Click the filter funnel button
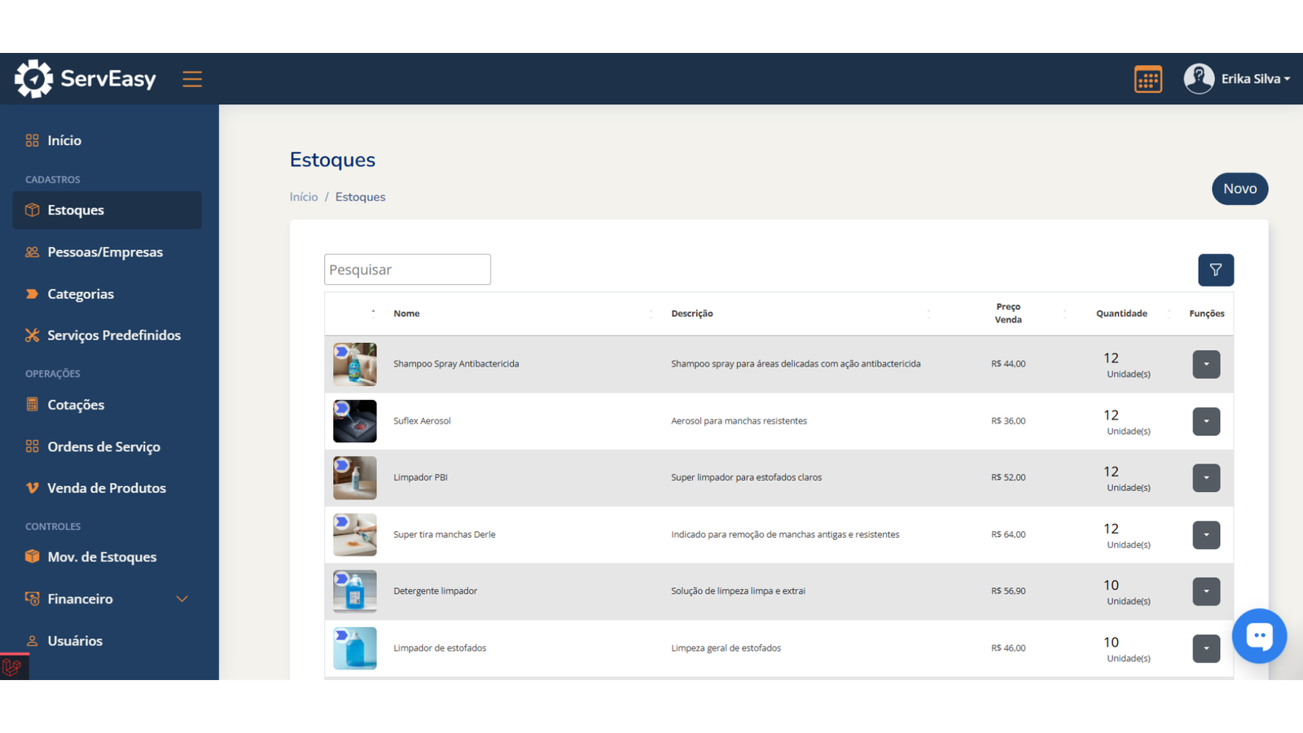The image size is (1303, 733). coord(1215,270)
